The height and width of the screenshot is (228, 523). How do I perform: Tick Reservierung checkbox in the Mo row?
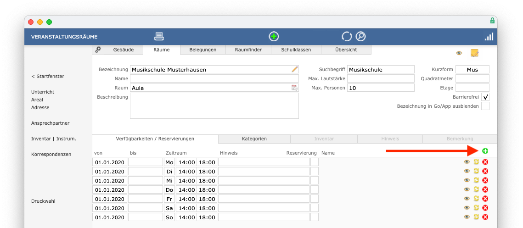coord(315,162)
